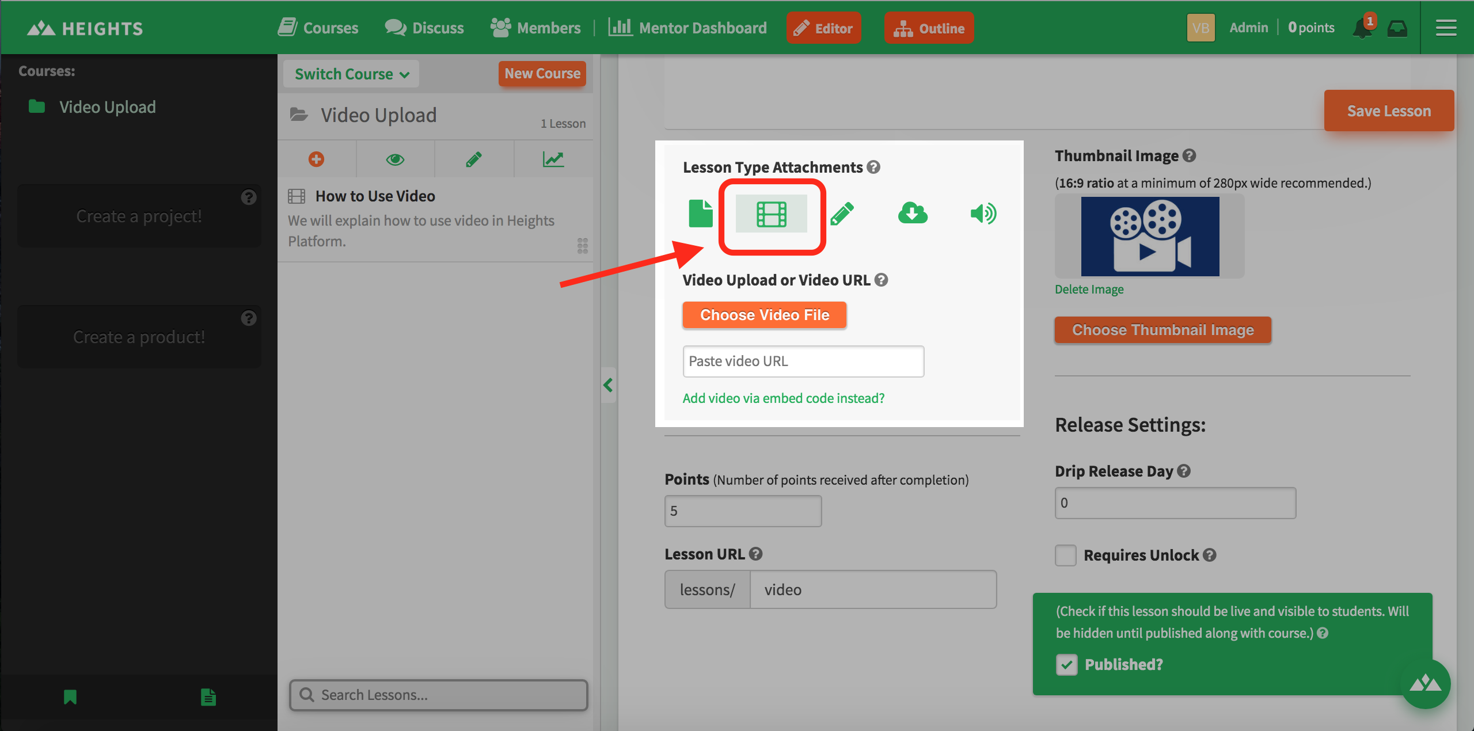Screen dimensions: 1474x731
Task: Toggle the Published checkbox
Action: tap(1067, 665)
